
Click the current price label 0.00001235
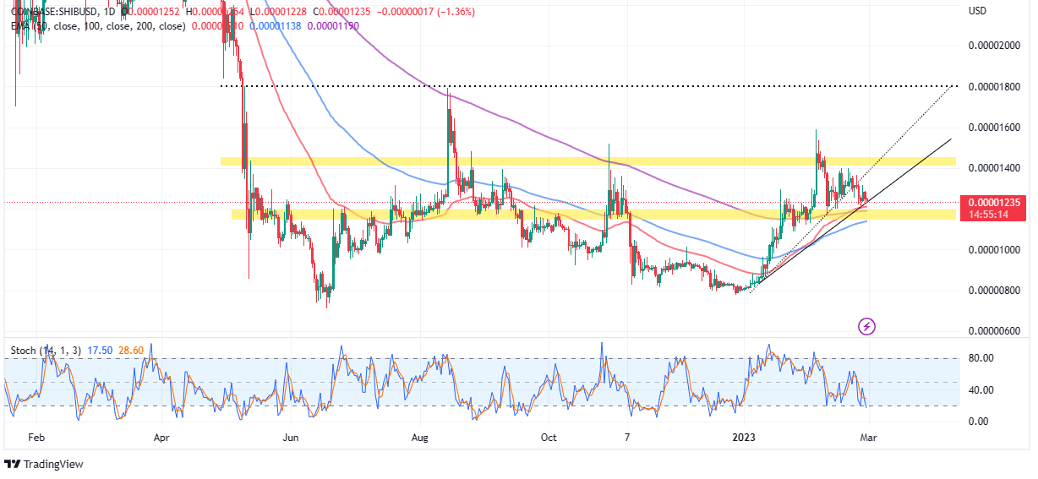click(992, 203)
